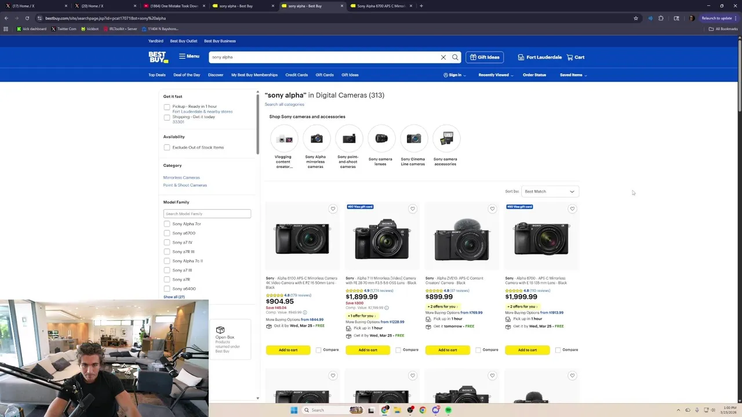Image resolution: width=742 pixels, height=417 pixels.
Task: Open the Cart
Action: [x=576, y=57]
